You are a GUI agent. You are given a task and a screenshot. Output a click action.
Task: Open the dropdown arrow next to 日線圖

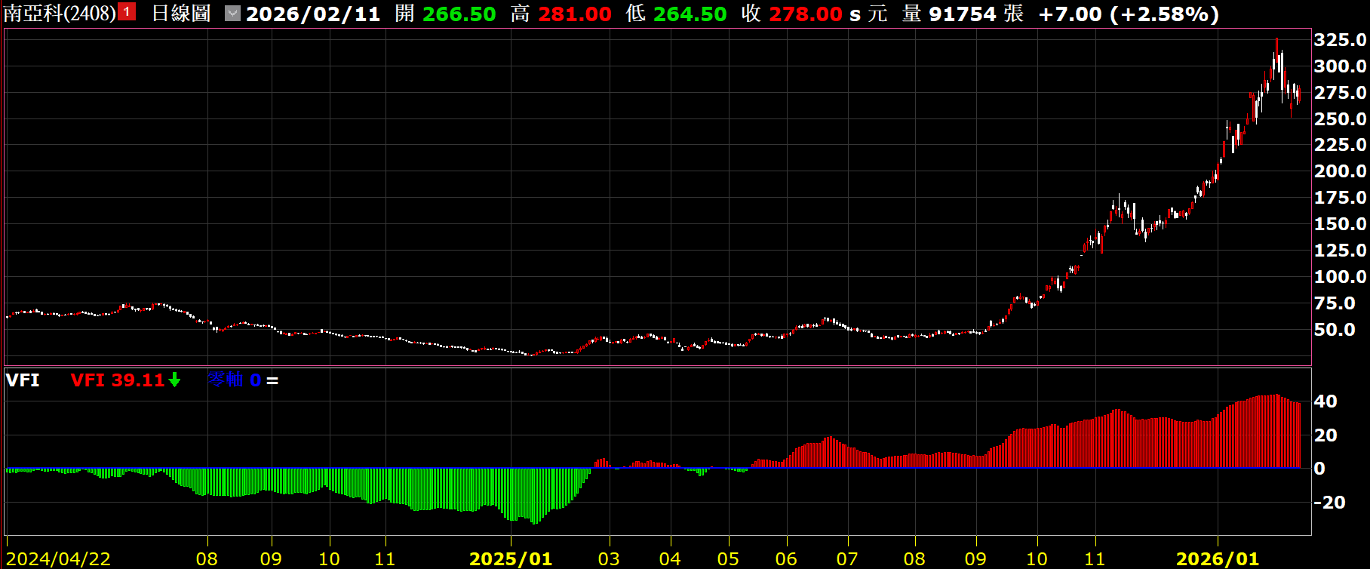coord(232,14)
